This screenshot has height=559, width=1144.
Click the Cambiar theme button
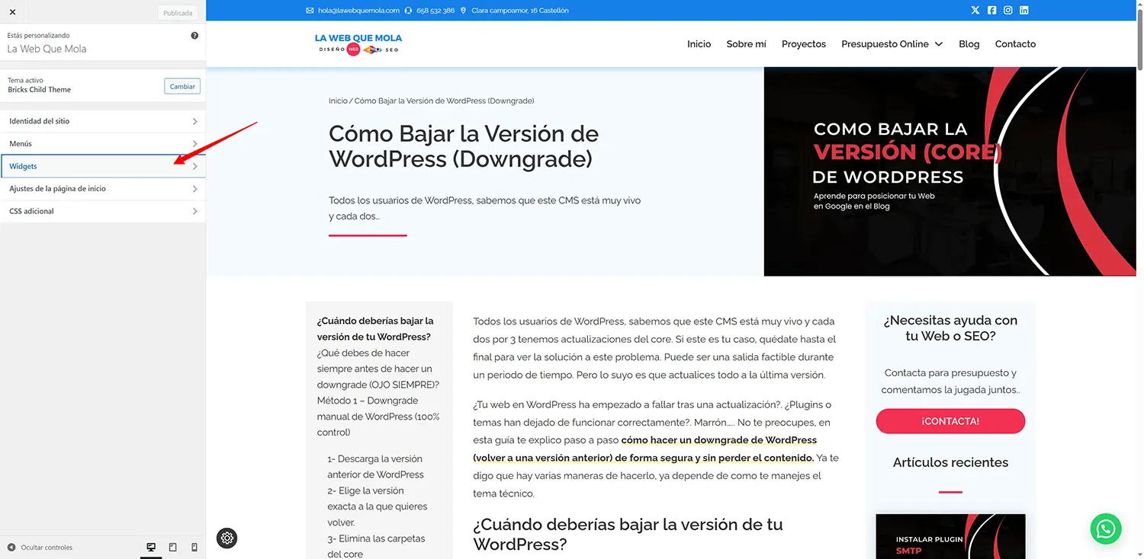tap(182, 86)
